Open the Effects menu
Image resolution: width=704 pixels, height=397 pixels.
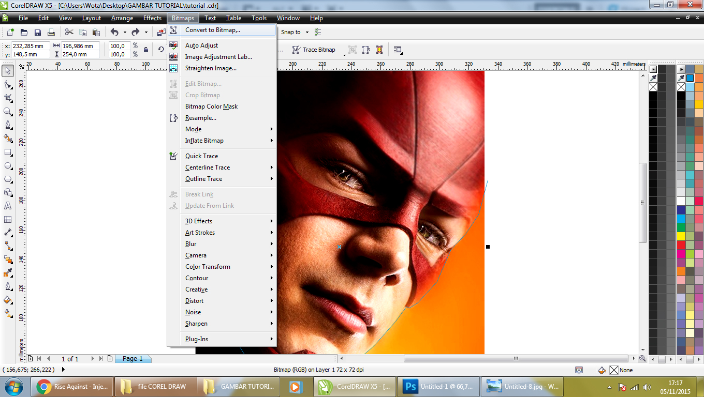point(152,18)
